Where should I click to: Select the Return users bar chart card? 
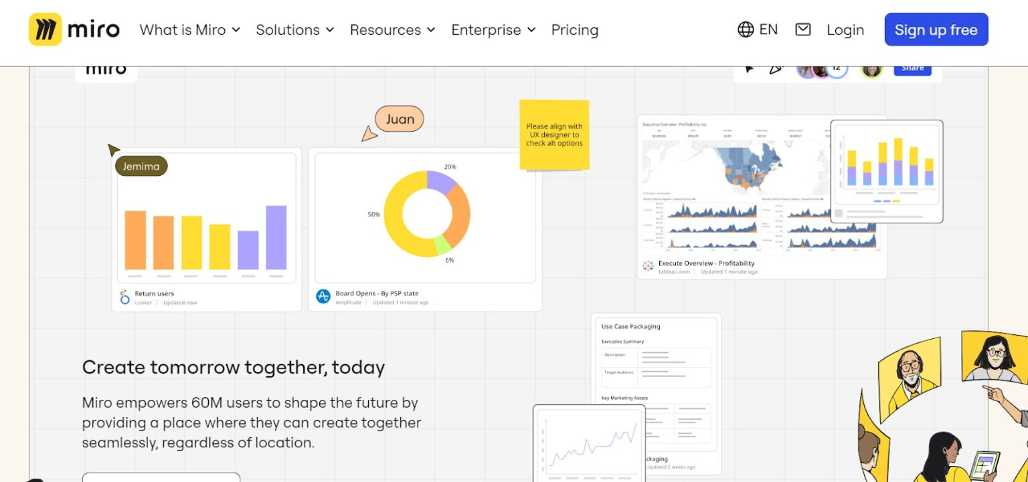click(x=206, y=229)
